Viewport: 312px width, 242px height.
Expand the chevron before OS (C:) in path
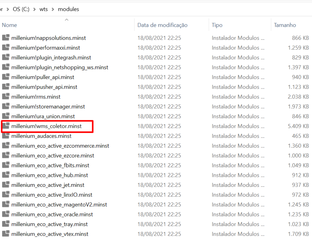pos(8,9)
